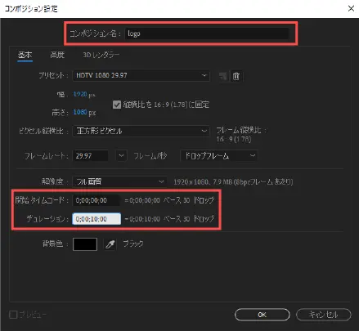Expand the ピクセル縦横比 正方形ピクセル dropdown
The width and height of the screenshot is (359, 331).
coord(141,131)
